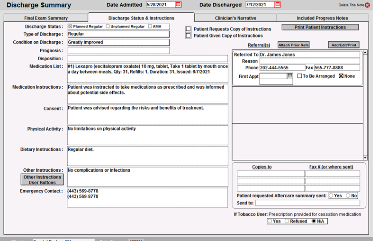Click into the Medication List box
The image size is (379, 241).
[x=148, y=73]
